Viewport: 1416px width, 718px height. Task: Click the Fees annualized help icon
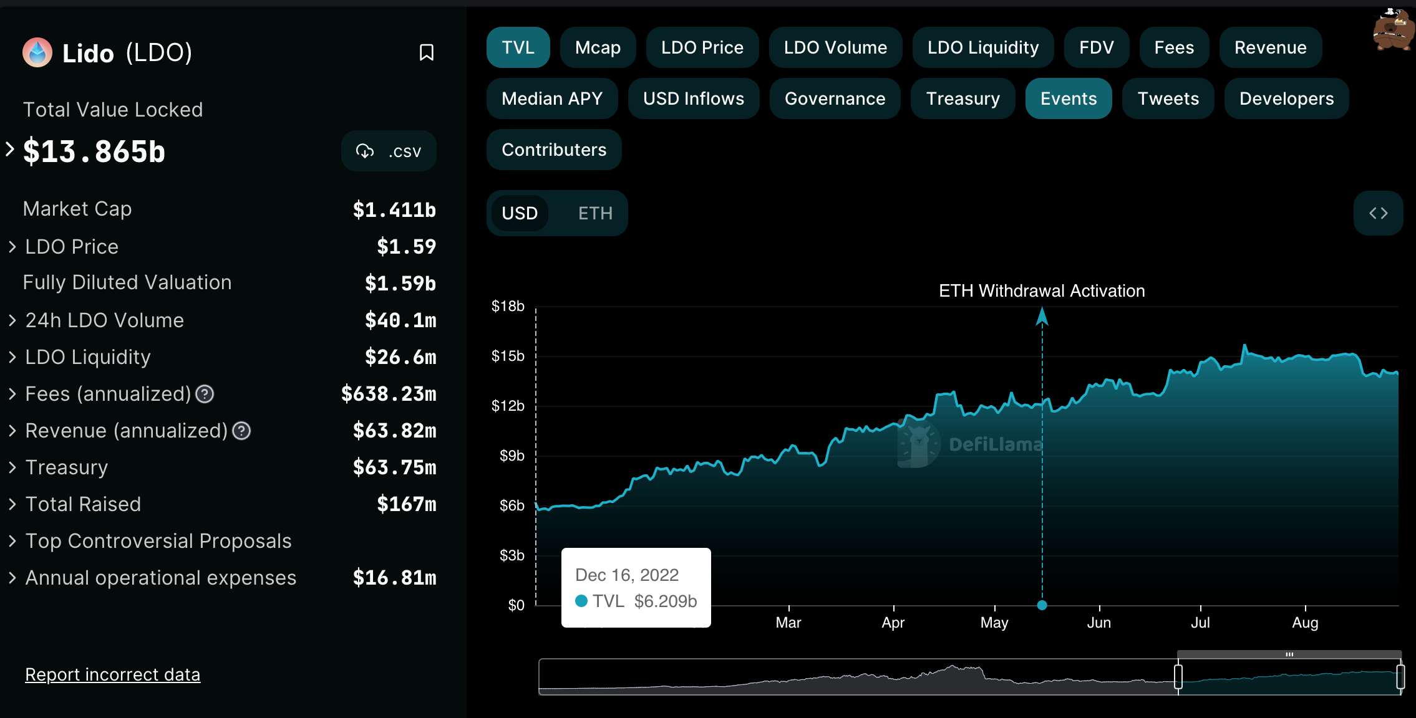pos(205,394)
